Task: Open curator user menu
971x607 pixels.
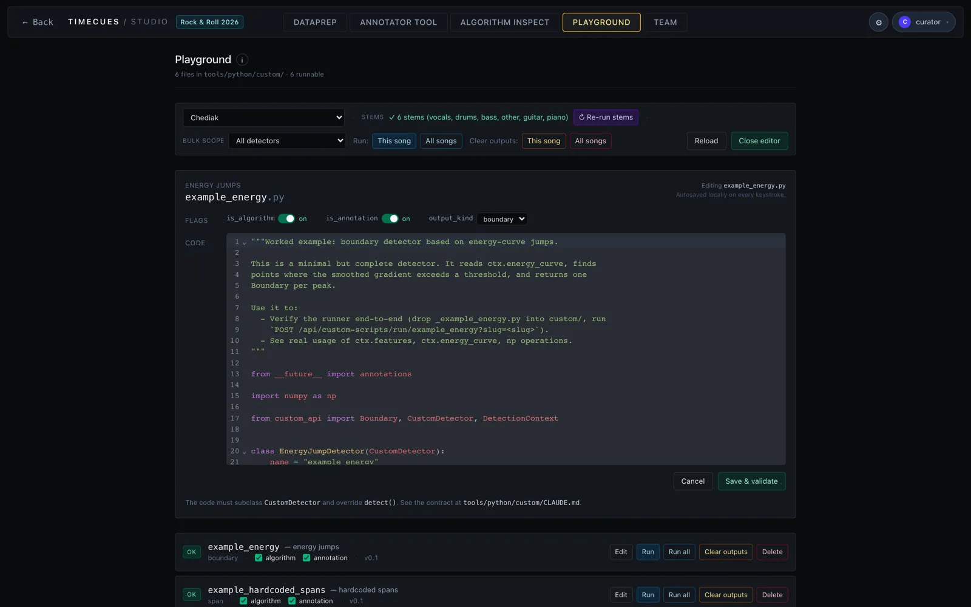Action: coord(923,22)
